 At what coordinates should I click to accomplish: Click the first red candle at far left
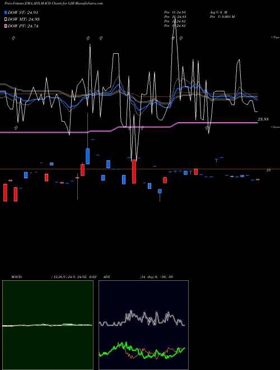[5, 192]
